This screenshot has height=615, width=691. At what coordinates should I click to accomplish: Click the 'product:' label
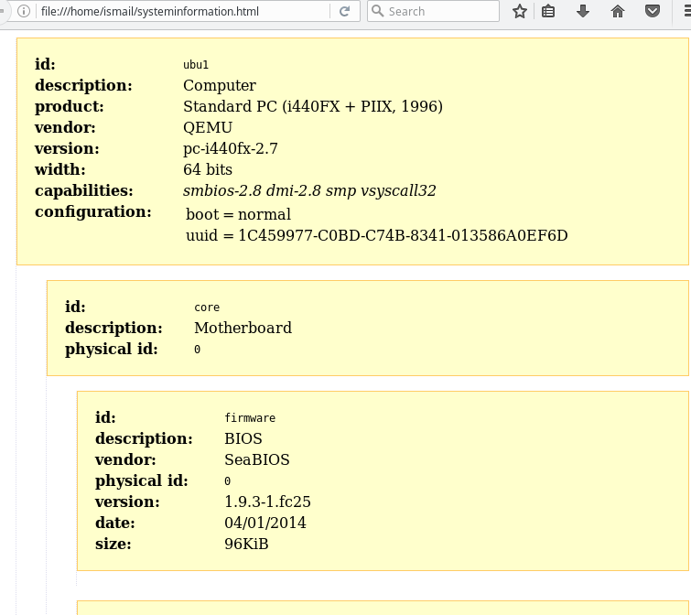pos(70,106)
